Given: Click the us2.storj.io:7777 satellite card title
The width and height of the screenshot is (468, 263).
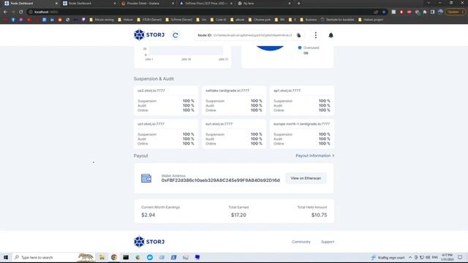Looking at the screenshot, I should [x=151, y=91].
